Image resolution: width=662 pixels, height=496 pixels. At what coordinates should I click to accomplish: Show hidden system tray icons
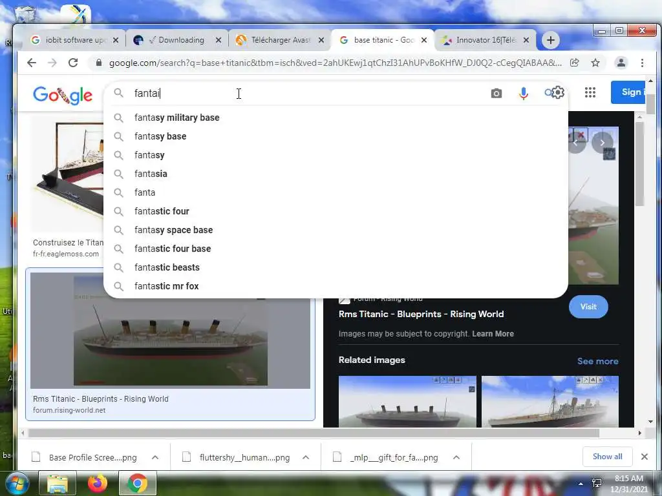581,484
